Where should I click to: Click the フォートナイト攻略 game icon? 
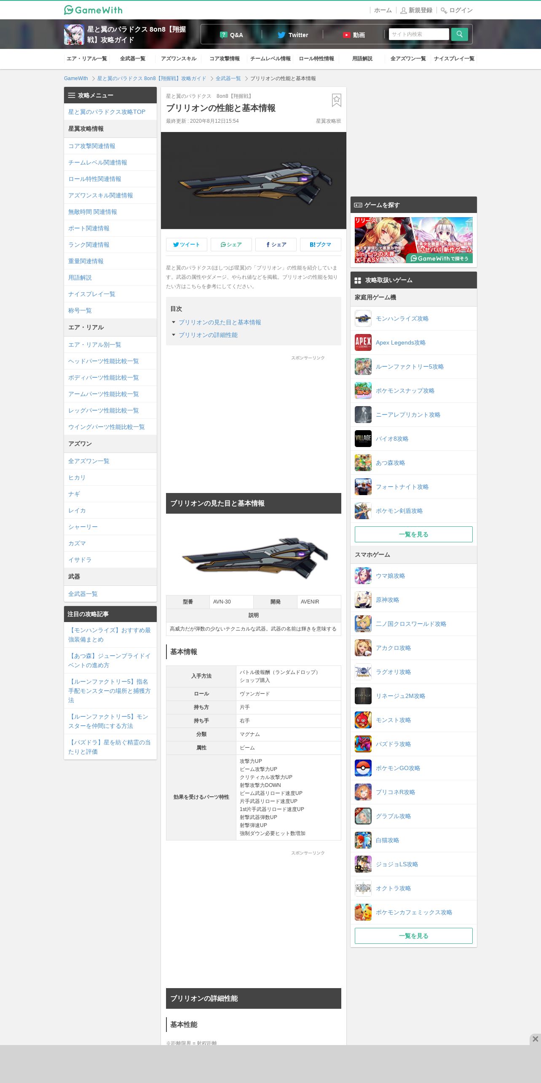pyautogui.click(x=363, y=487)
